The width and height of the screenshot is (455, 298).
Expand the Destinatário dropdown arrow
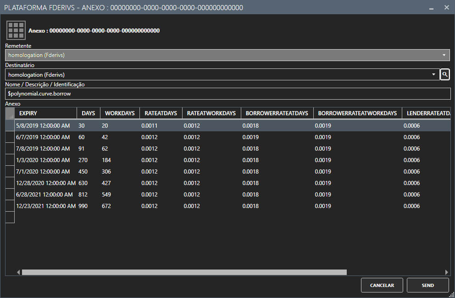(434, 74)
